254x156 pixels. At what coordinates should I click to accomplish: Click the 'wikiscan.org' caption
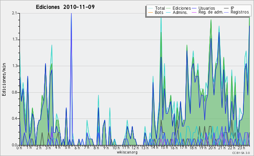point(127,152)
